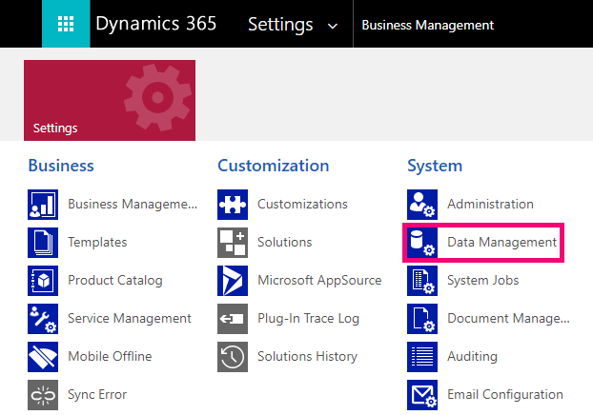This screenshot has width=593, height=415.
Task: Click the Plug-In Trace Log icon
Action: pyautogui.click(x=233, y=319)
